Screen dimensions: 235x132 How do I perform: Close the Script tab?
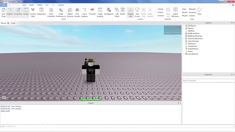17,23
